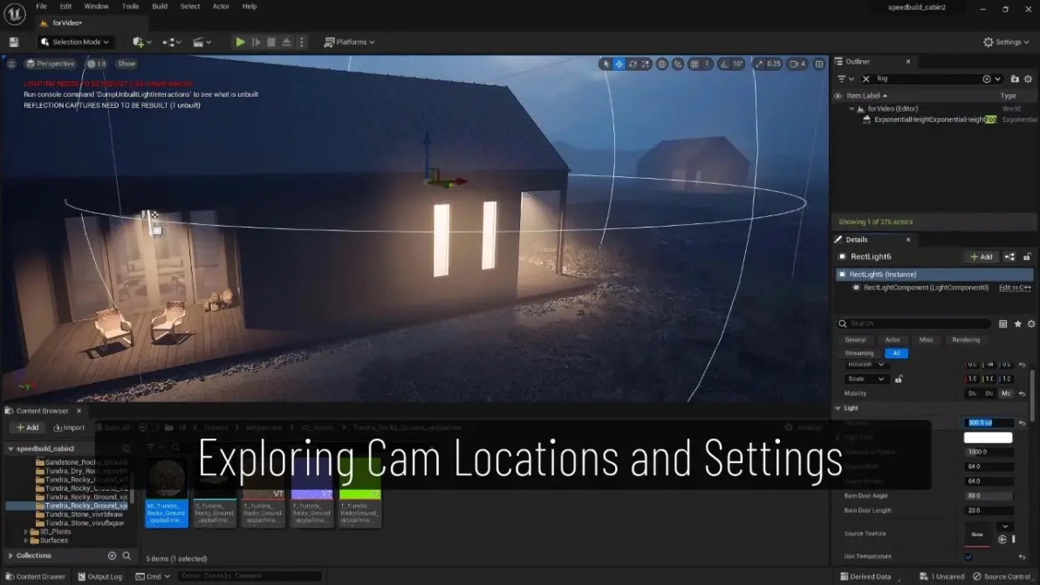Open the Actor menu
Image resolution: width=1040 pixels, height=585 pixels.
(x=221, y=6)
